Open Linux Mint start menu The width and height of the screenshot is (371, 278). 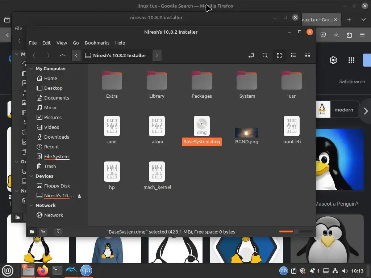coord(8,270)
